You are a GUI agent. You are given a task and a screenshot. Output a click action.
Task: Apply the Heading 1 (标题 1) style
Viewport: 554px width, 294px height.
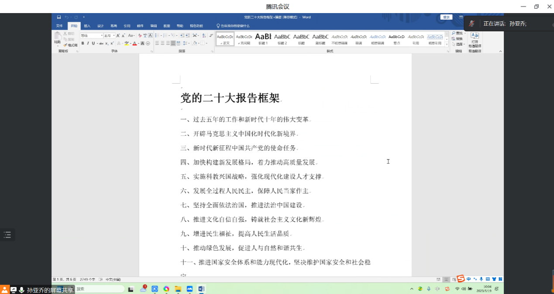click(x=263, y=38)
